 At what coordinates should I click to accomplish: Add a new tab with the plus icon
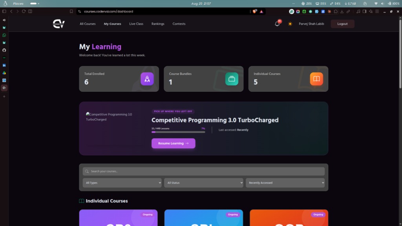pyautogui.click(x=4, y=97)
